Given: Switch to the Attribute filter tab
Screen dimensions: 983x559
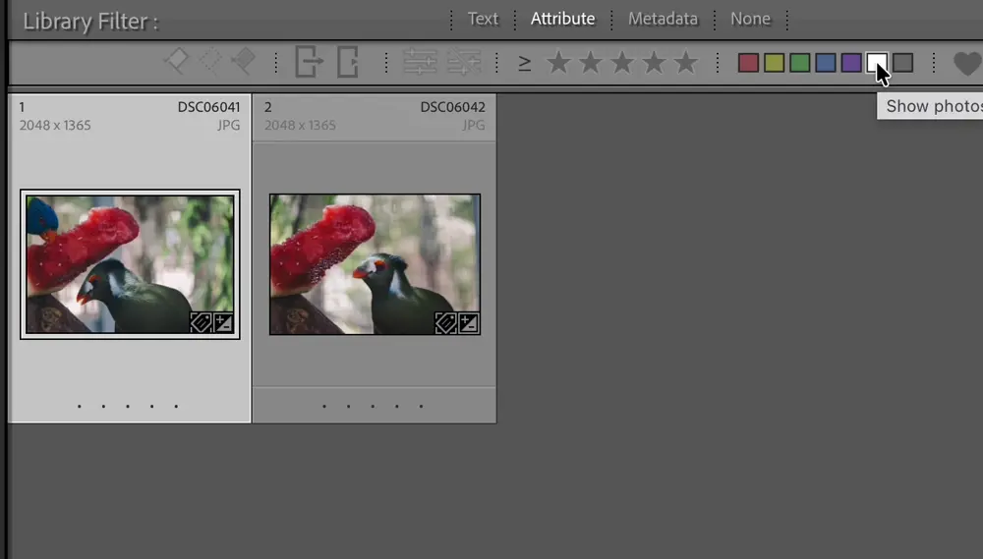Looking at the screenshot, I should click(563, 19).
